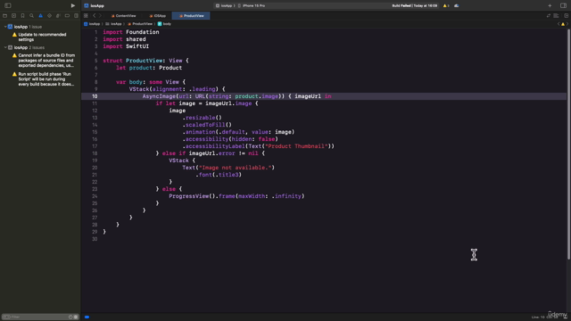Click 'AsyncImage' on line 10

coord(159,96)
